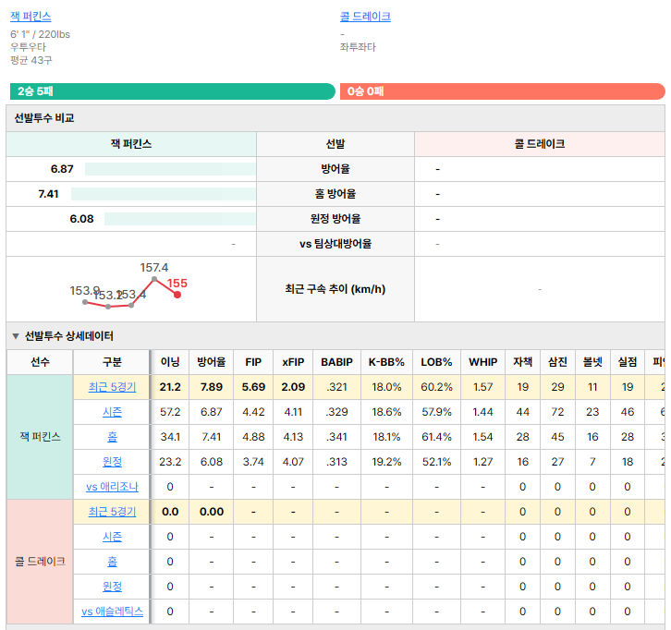Screen dimensions: 671x630
Task: Click the green 2승 5패 record bar
Action: click(x=173, y=91)
